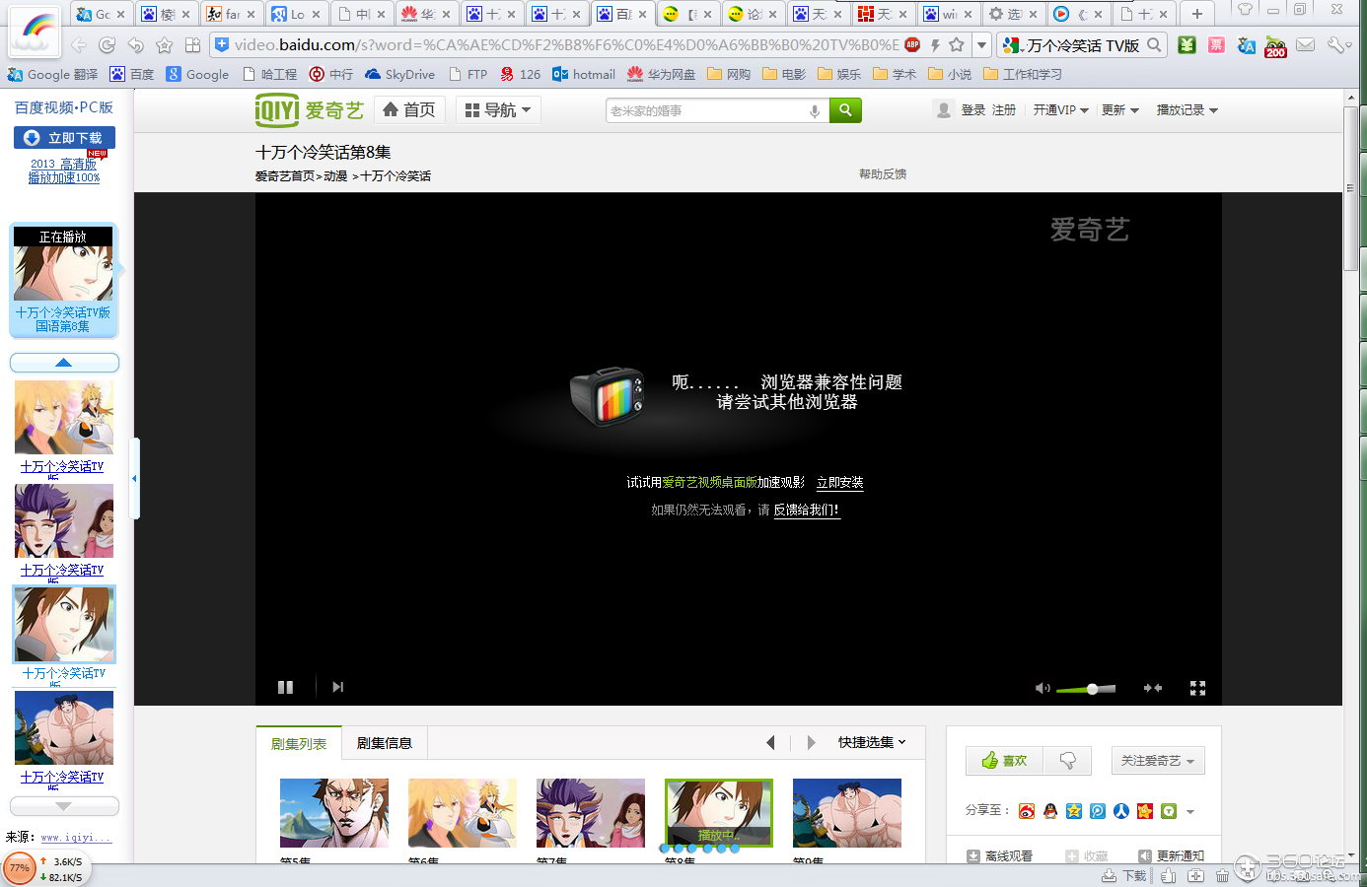The height and width of the screenshot is (887, 1367).
Task: Open a new tab with plus button
Action: [1197, 14]
